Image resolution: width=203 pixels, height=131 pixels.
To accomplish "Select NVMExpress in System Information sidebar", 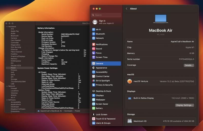I will [x=16, y=61].
